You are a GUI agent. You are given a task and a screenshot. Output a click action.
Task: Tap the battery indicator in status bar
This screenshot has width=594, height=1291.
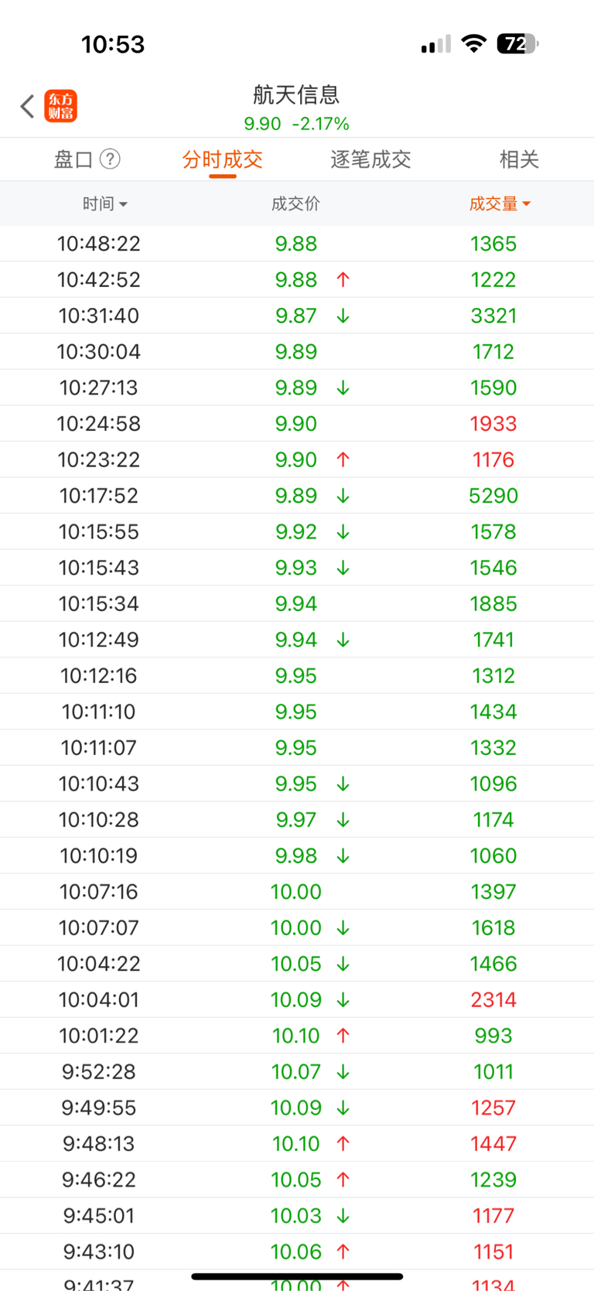[x=517, y=44]
